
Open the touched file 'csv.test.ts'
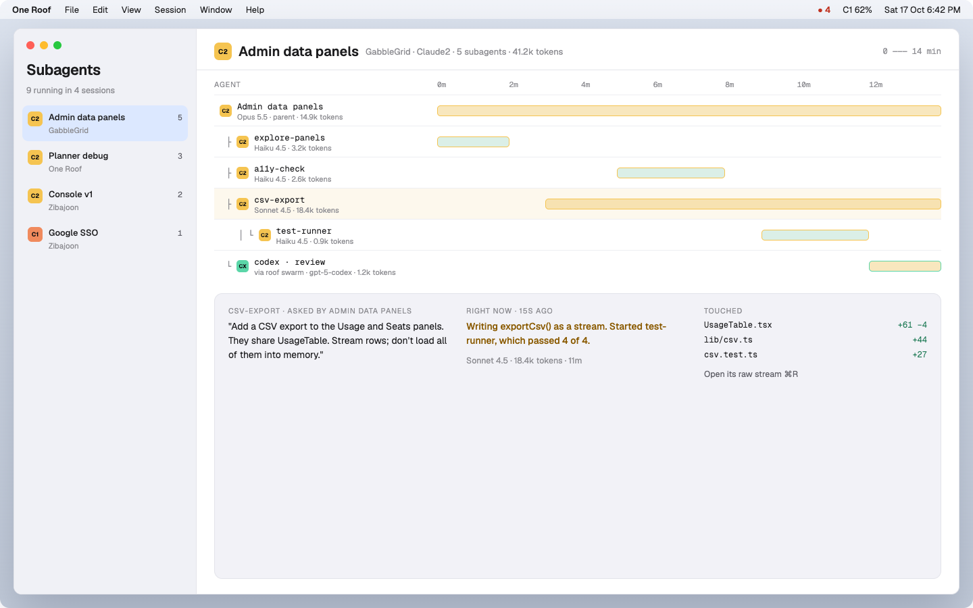point(730,355)
